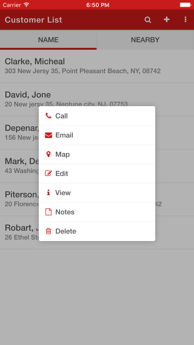Tap the Map pin icon
This screenshot has width=194, height=345.
point(48,154)
